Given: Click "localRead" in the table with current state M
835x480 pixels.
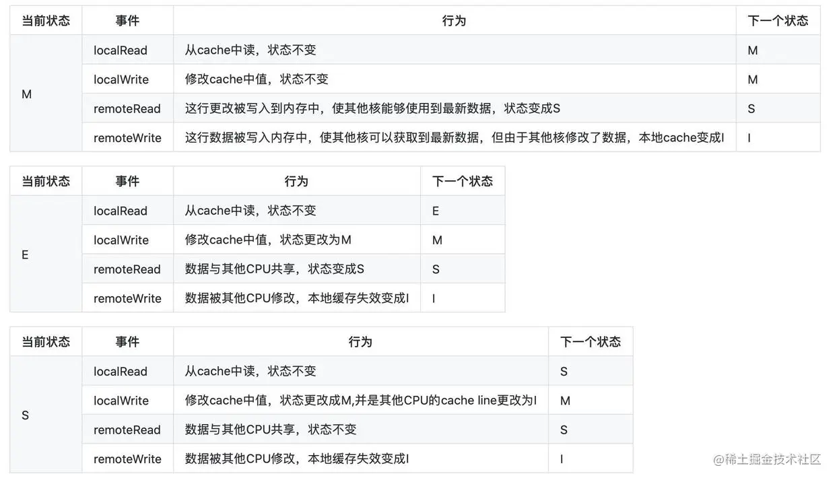Looking at the screenshot, I should [x=121, y=50].
